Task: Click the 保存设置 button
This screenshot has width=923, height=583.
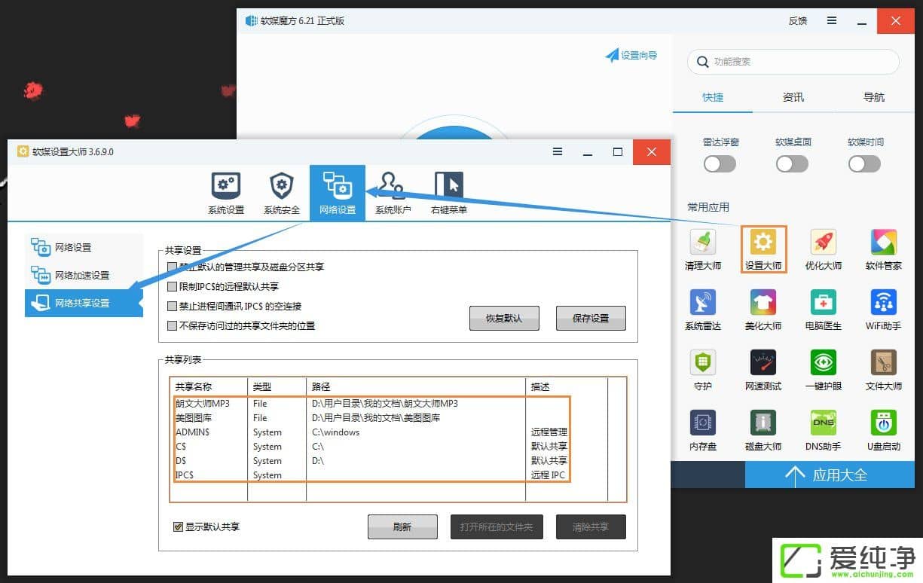Action: coord(591,318)
